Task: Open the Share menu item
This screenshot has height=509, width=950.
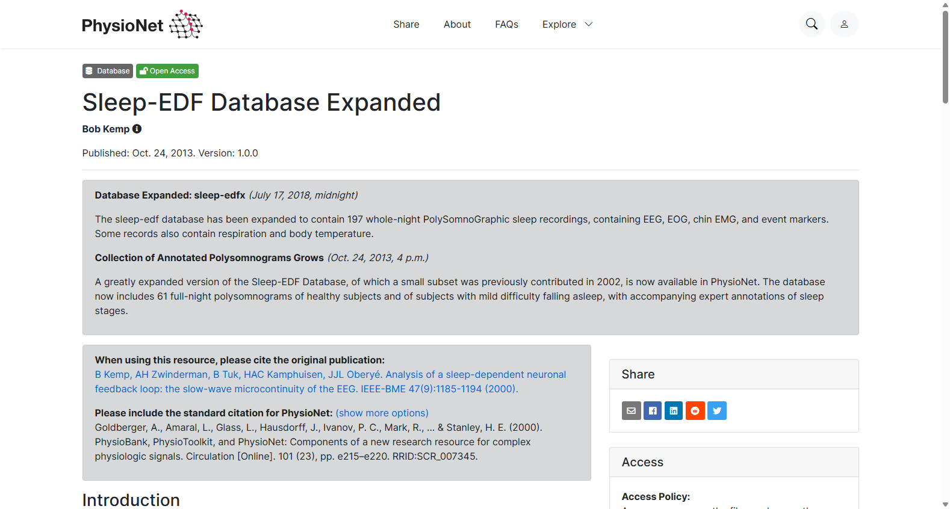Action: click(406, 24)
